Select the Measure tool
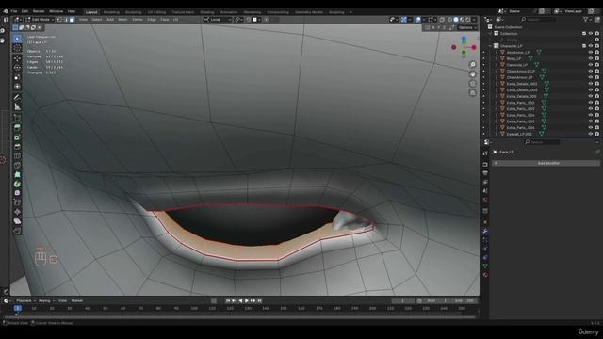603x339 pixels. click(17, 107)
